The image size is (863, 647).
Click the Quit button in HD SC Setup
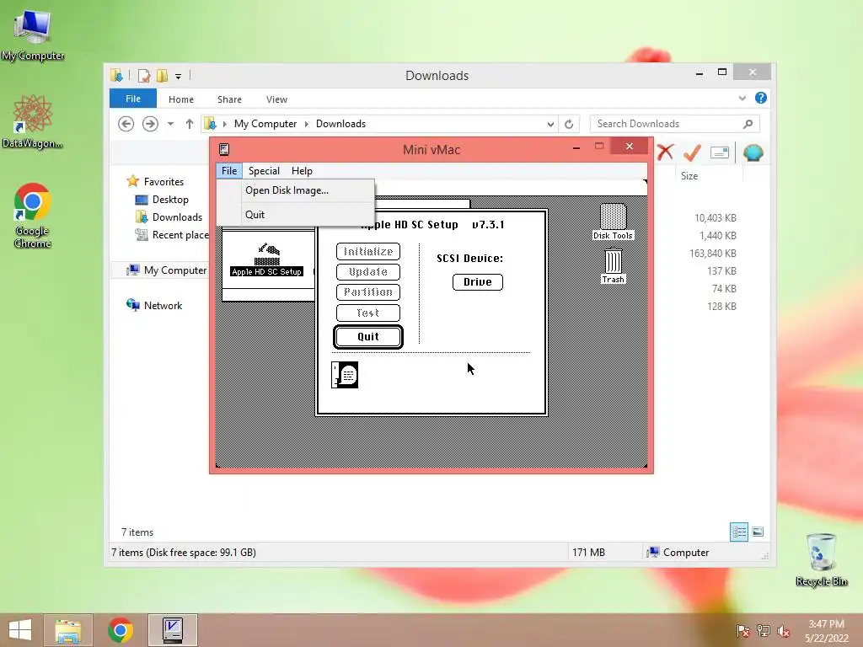click(x=368, y=337)
